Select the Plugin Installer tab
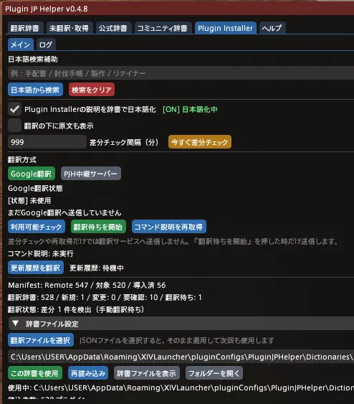Viewport: 354px width, 404px height. click(x=225, y=28)
